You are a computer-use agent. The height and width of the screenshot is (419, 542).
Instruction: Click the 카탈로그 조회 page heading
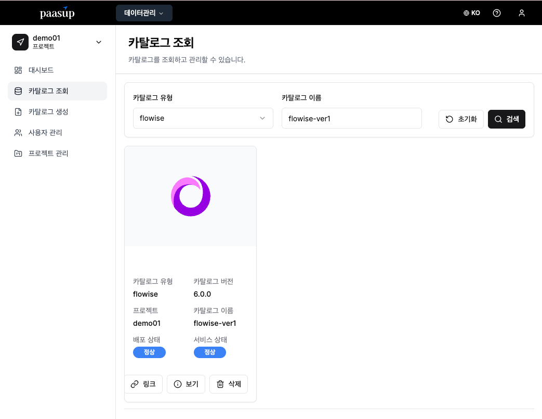pos(161,43)
